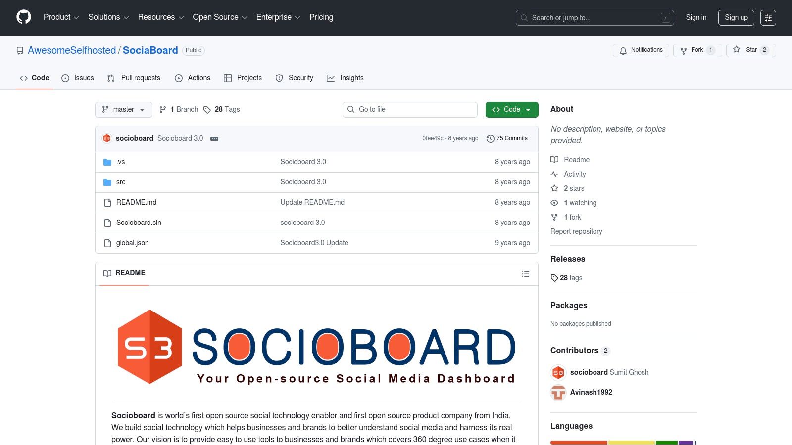Expand the Resources menu
Image resolution: width=792 pixels, height=445 pixels.
pos(161,17)
